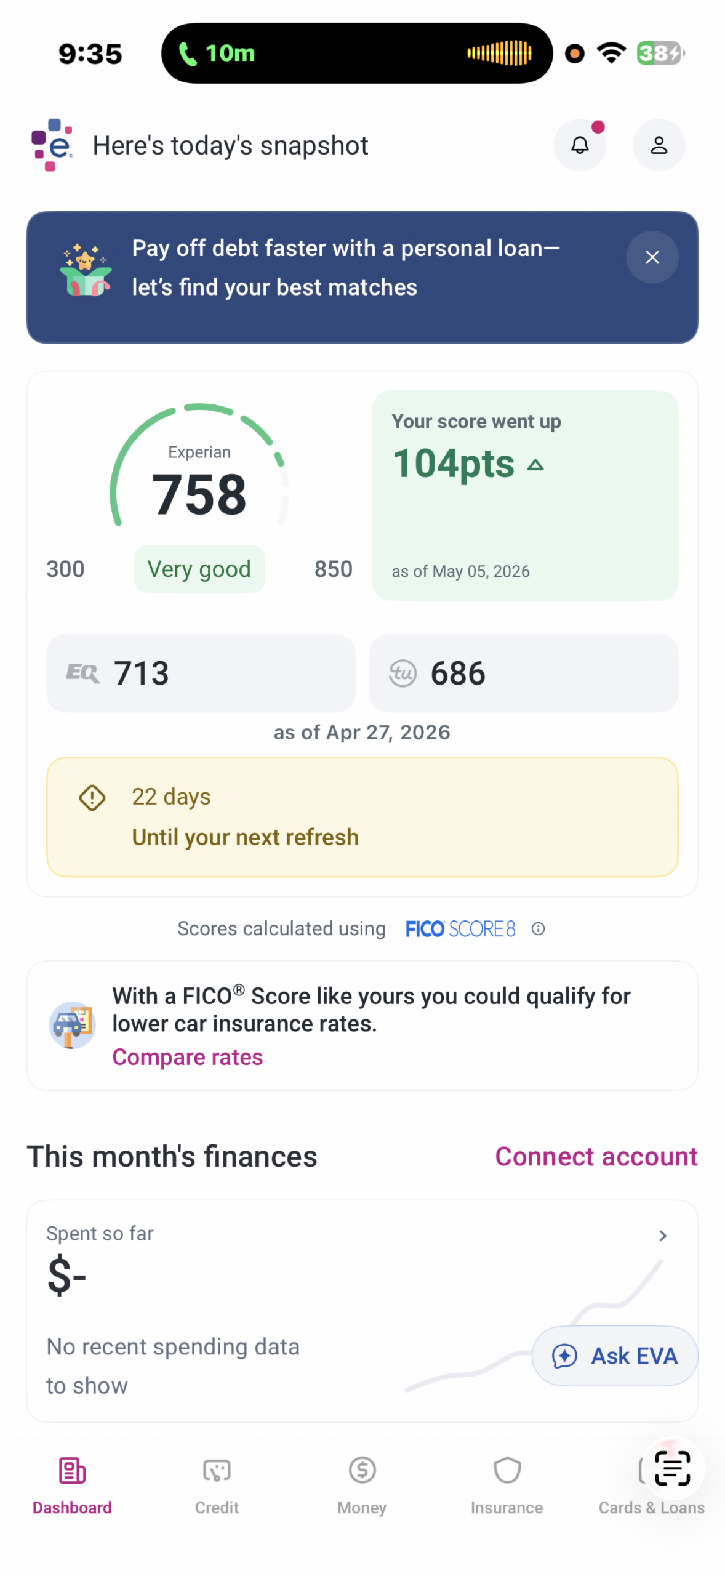Go to the Dashboard tab
Viewport: 725px width, 1576px height.
click(x=72, y=1487)
